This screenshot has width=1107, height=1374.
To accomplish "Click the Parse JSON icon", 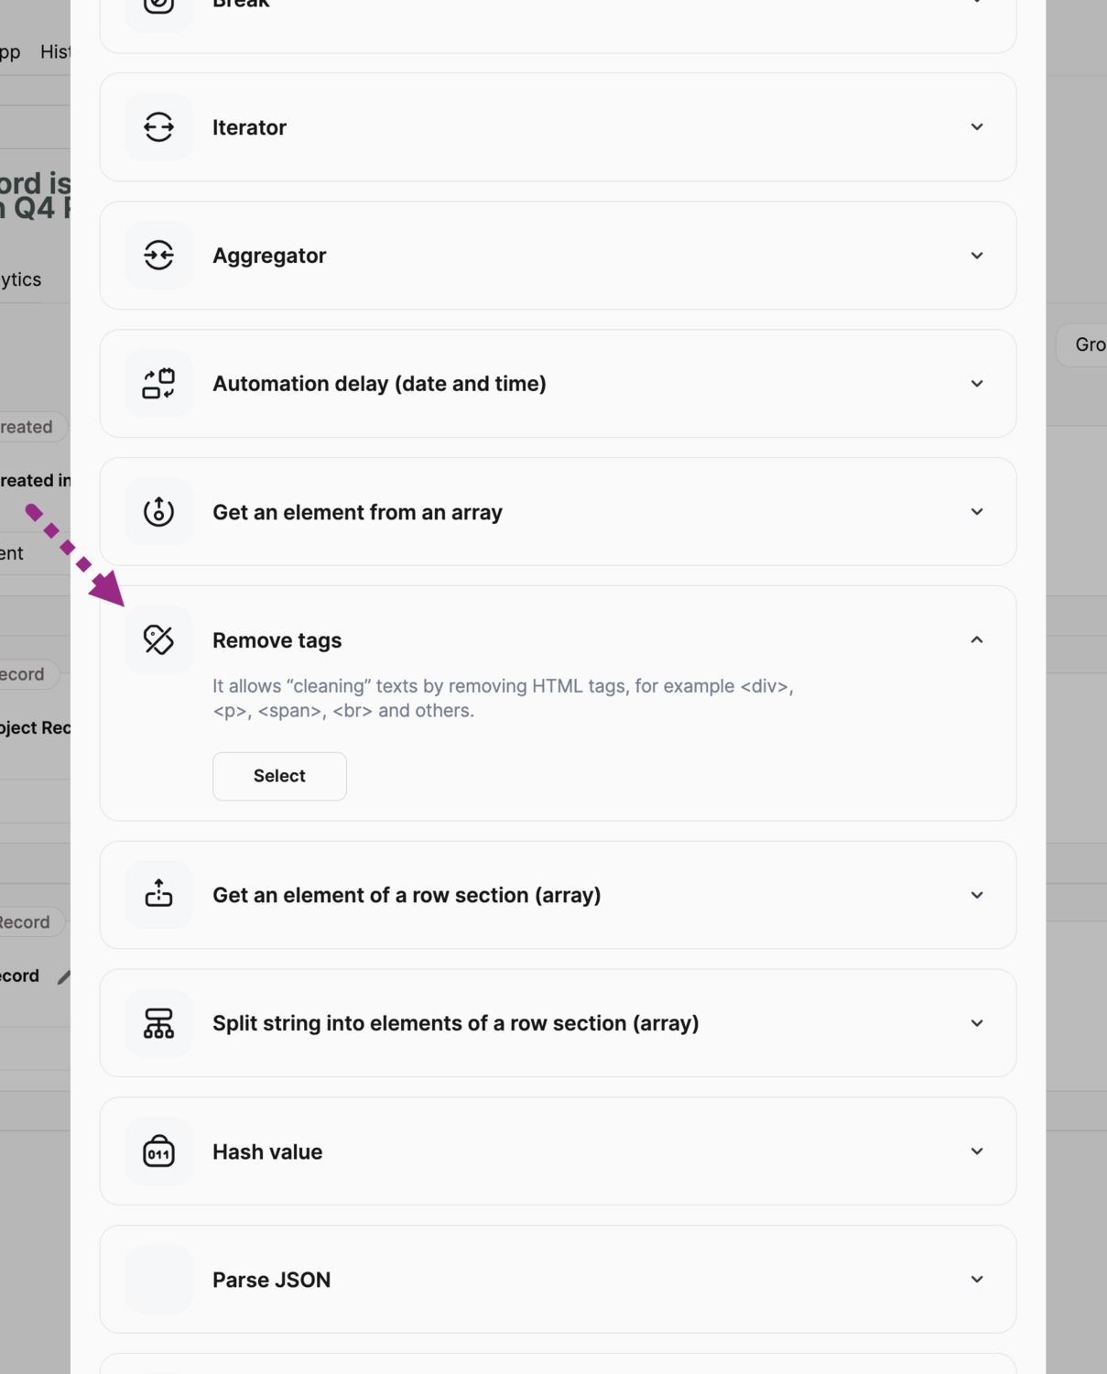I will point(157,1279).
